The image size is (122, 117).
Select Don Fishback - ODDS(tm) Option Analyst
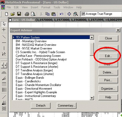pos(51,59)
